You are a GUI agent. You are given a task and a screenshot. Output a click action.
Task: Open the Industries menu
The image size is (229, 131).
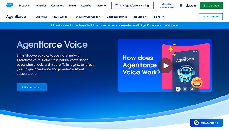click(40, 6)
